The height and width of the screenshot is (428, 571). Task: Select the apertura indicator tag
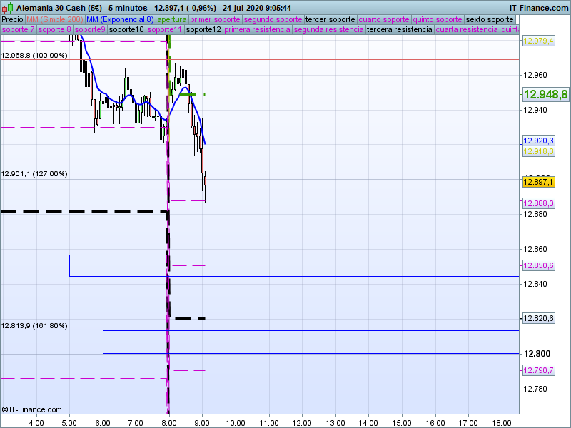coord(172,20)
